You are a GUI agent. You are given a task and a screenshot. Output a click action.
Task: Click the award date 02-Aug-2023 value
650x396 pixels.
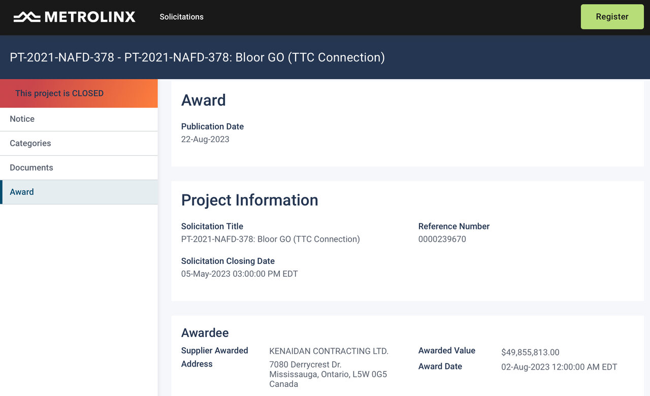click(x=559, y=367)
